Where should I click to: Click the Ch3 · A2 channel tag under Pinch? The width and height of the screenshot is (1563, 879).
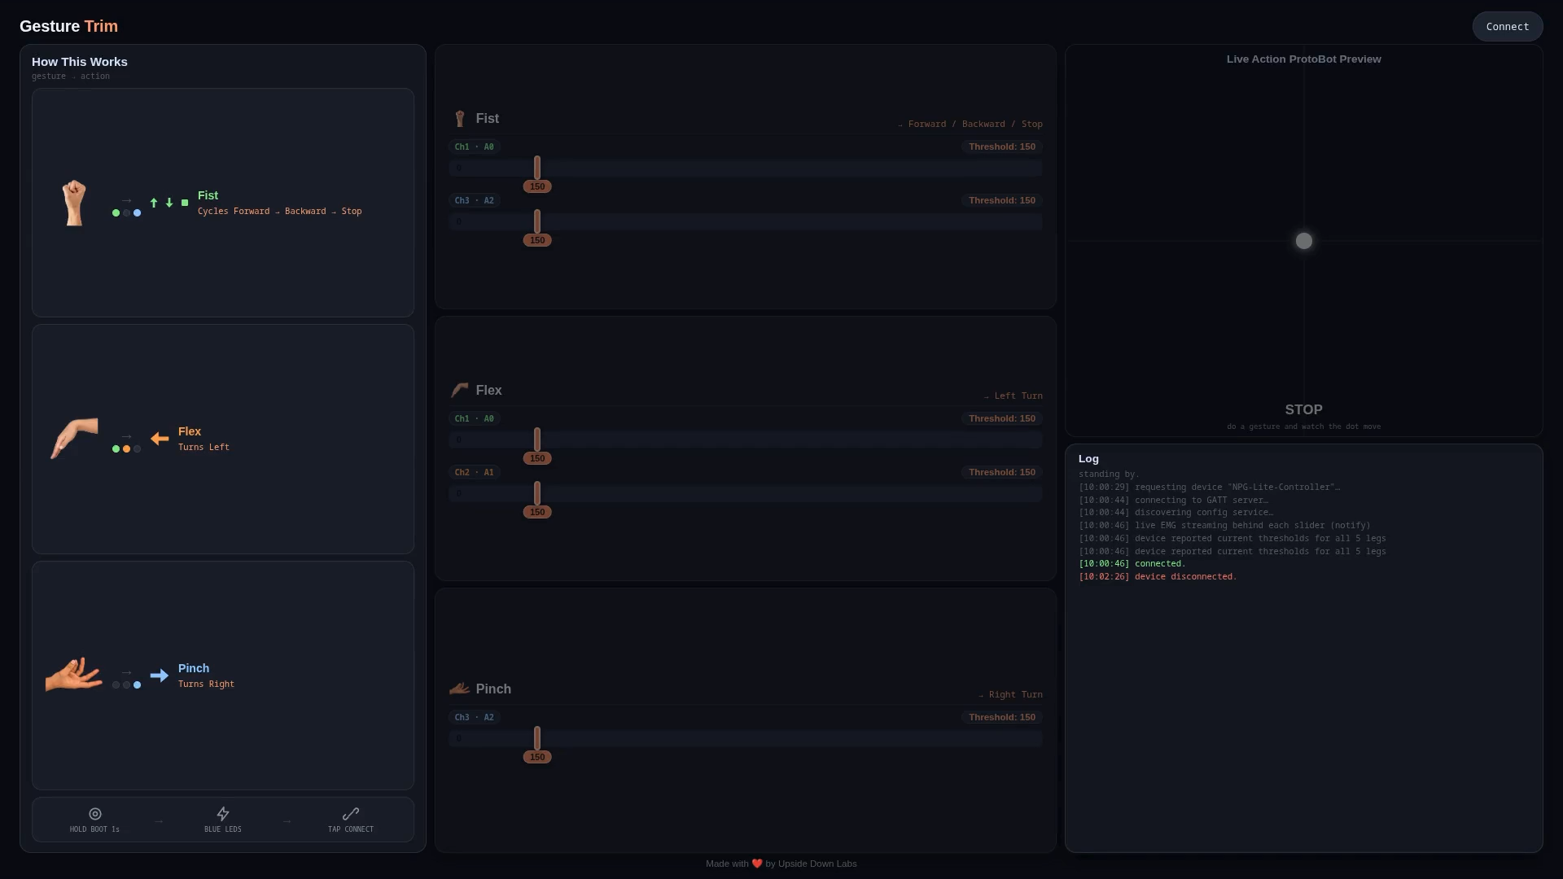(x=474, y=717)
